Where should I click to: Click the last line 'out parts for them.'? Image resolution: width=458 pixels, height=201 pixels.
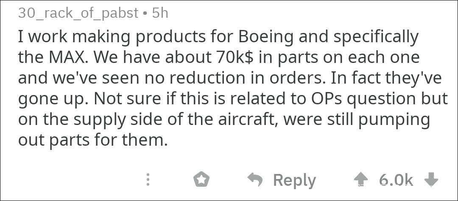pos(93,140)
